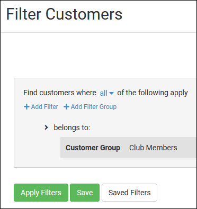Screen dimensions: 197x209
Task: Click the plus icon beside Add Filter
Action: (x=26, y=107)
